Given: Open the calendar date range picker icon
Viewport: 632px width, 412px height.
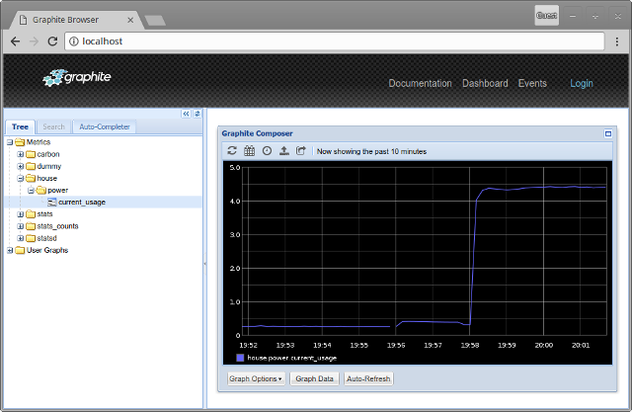Looking at the screenshot, I should tap(249, 151).
